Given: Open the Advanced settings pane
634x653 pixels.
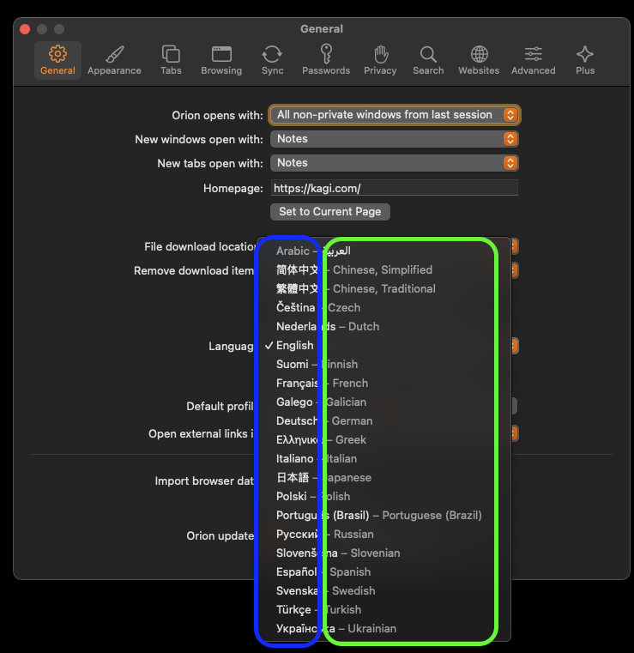Looking at the screenshot, I should coord(533,60).
